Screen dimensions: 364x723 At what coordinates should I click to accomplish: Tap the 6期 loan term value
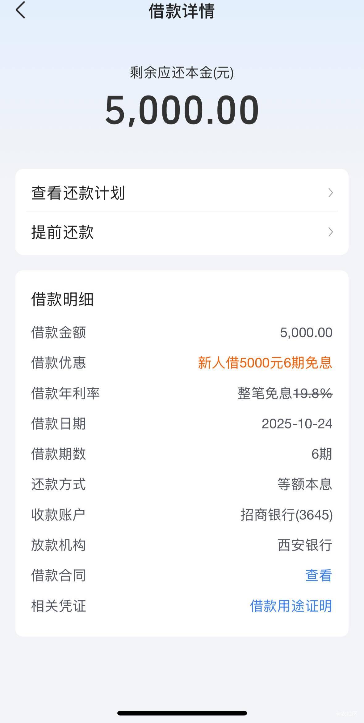pos(321,454)
